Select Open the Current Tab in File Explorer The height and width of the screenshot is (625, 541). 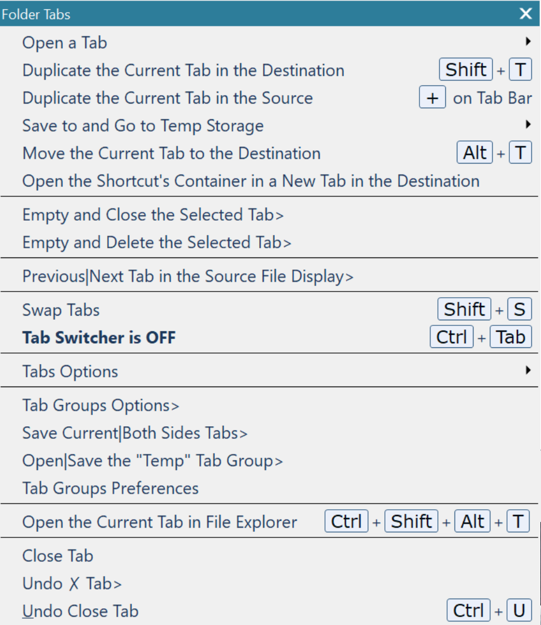tap(270, 522)
